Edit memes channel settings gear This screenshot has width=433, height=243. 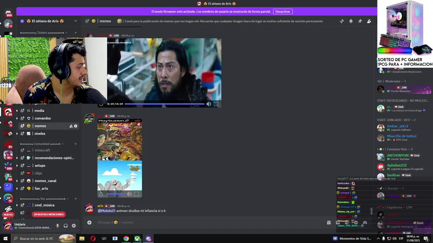point(75,126)
